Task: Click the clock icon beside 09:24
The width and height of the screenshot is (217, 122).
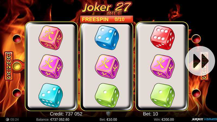Action: 8,120
